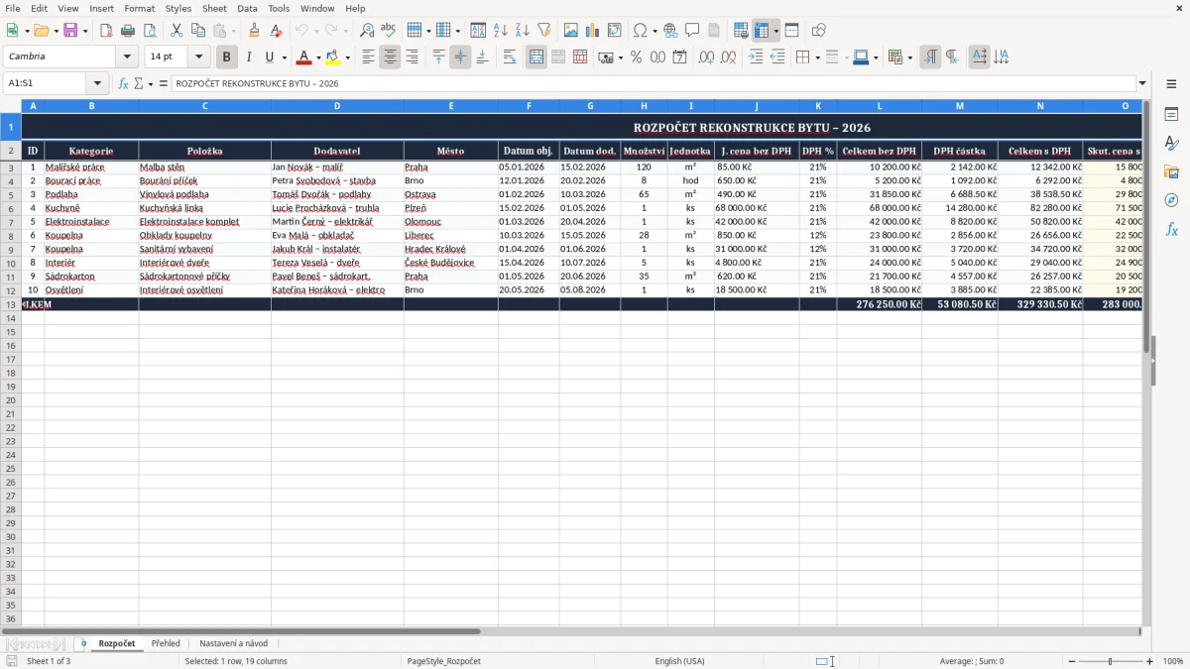The width and height of the screenshot is (1190, 669).
Task: Expand the formula bar arrow
Action: 1142,84
